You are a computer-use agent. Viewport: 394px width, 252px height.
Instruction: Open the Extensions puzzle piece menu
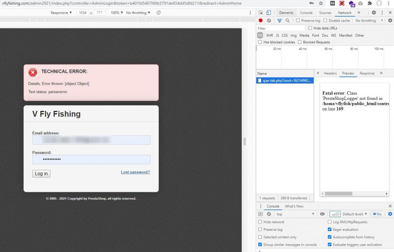[370, 3]
